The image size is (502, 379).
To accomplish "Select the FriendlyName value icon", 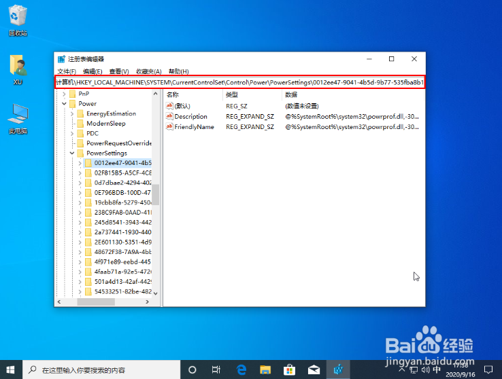I will 169,127.
